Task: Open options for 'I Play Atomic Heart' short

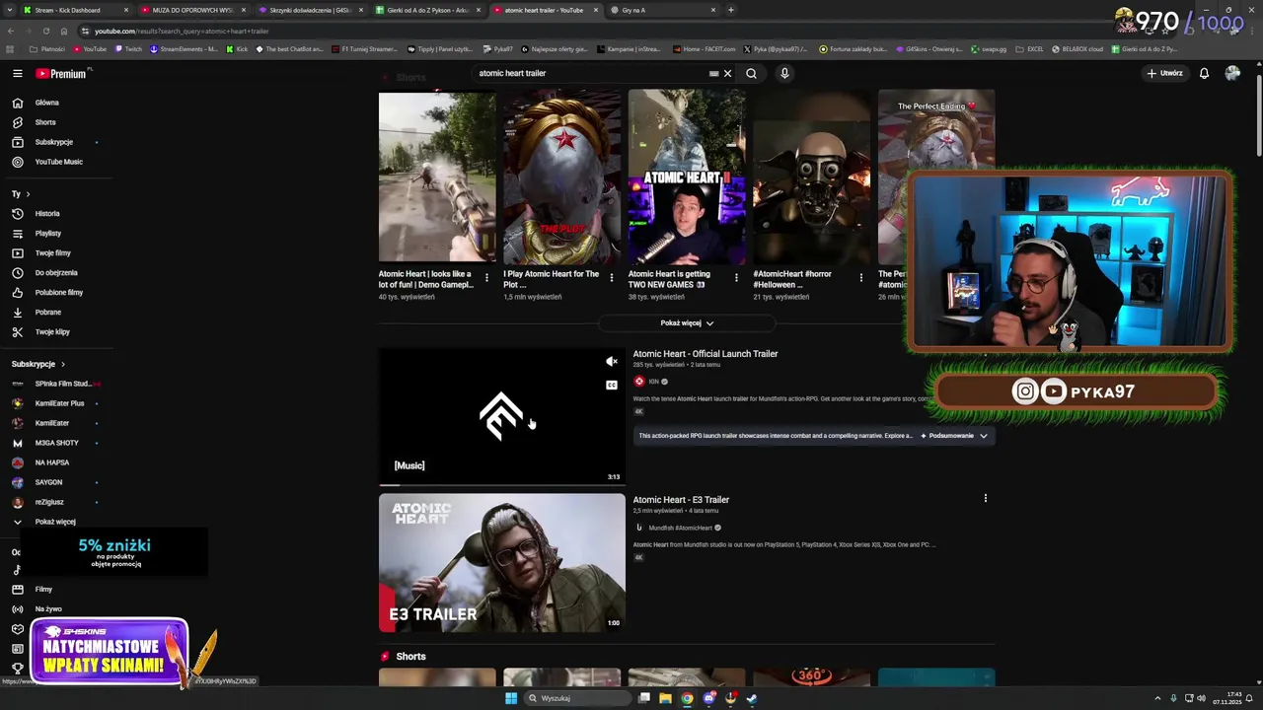Action: tap(611, 278)
